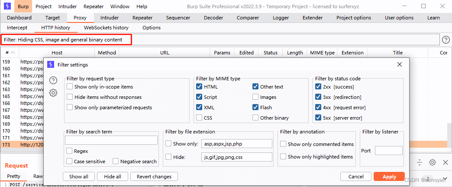Open the Burp menu
The height and width of the screenshot is (187, 452).
coord(23,6)
